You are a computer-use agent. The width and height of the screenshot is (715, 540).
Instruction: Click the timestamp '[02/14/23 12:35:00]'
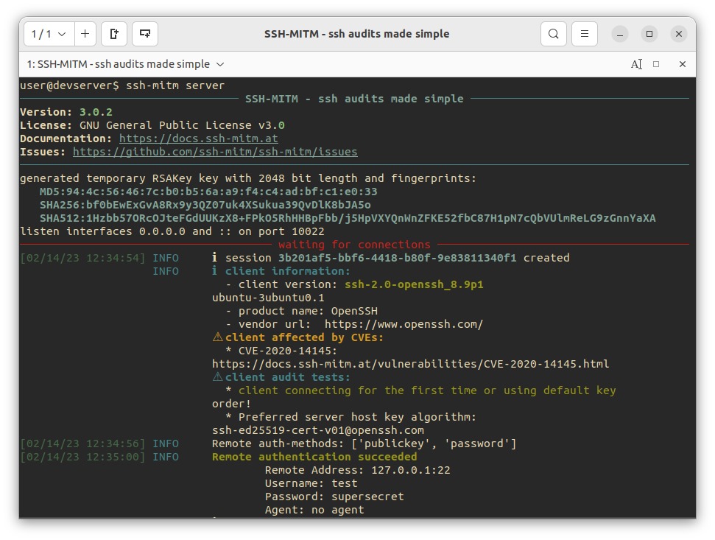82,457
